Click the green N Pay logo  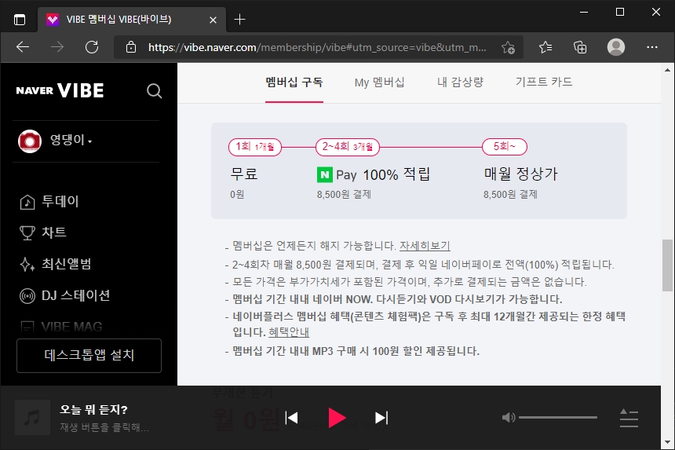(325, 175)
